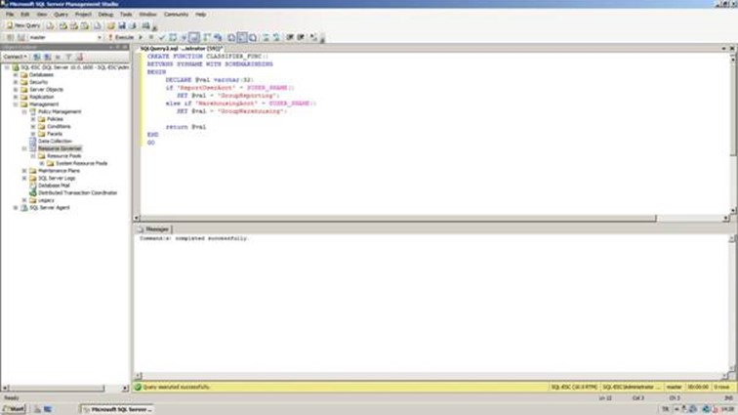Click the Uncomment selected lines icon
Image resolution: width=738 pixels, height=415 pixels.
click(x=276, y=37)
